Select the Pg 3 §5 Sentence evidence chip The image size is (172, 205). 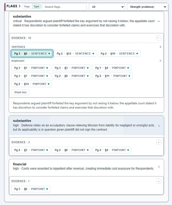32,54
